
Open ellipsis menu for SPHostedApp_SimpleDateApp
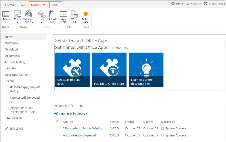click(105, 128)
